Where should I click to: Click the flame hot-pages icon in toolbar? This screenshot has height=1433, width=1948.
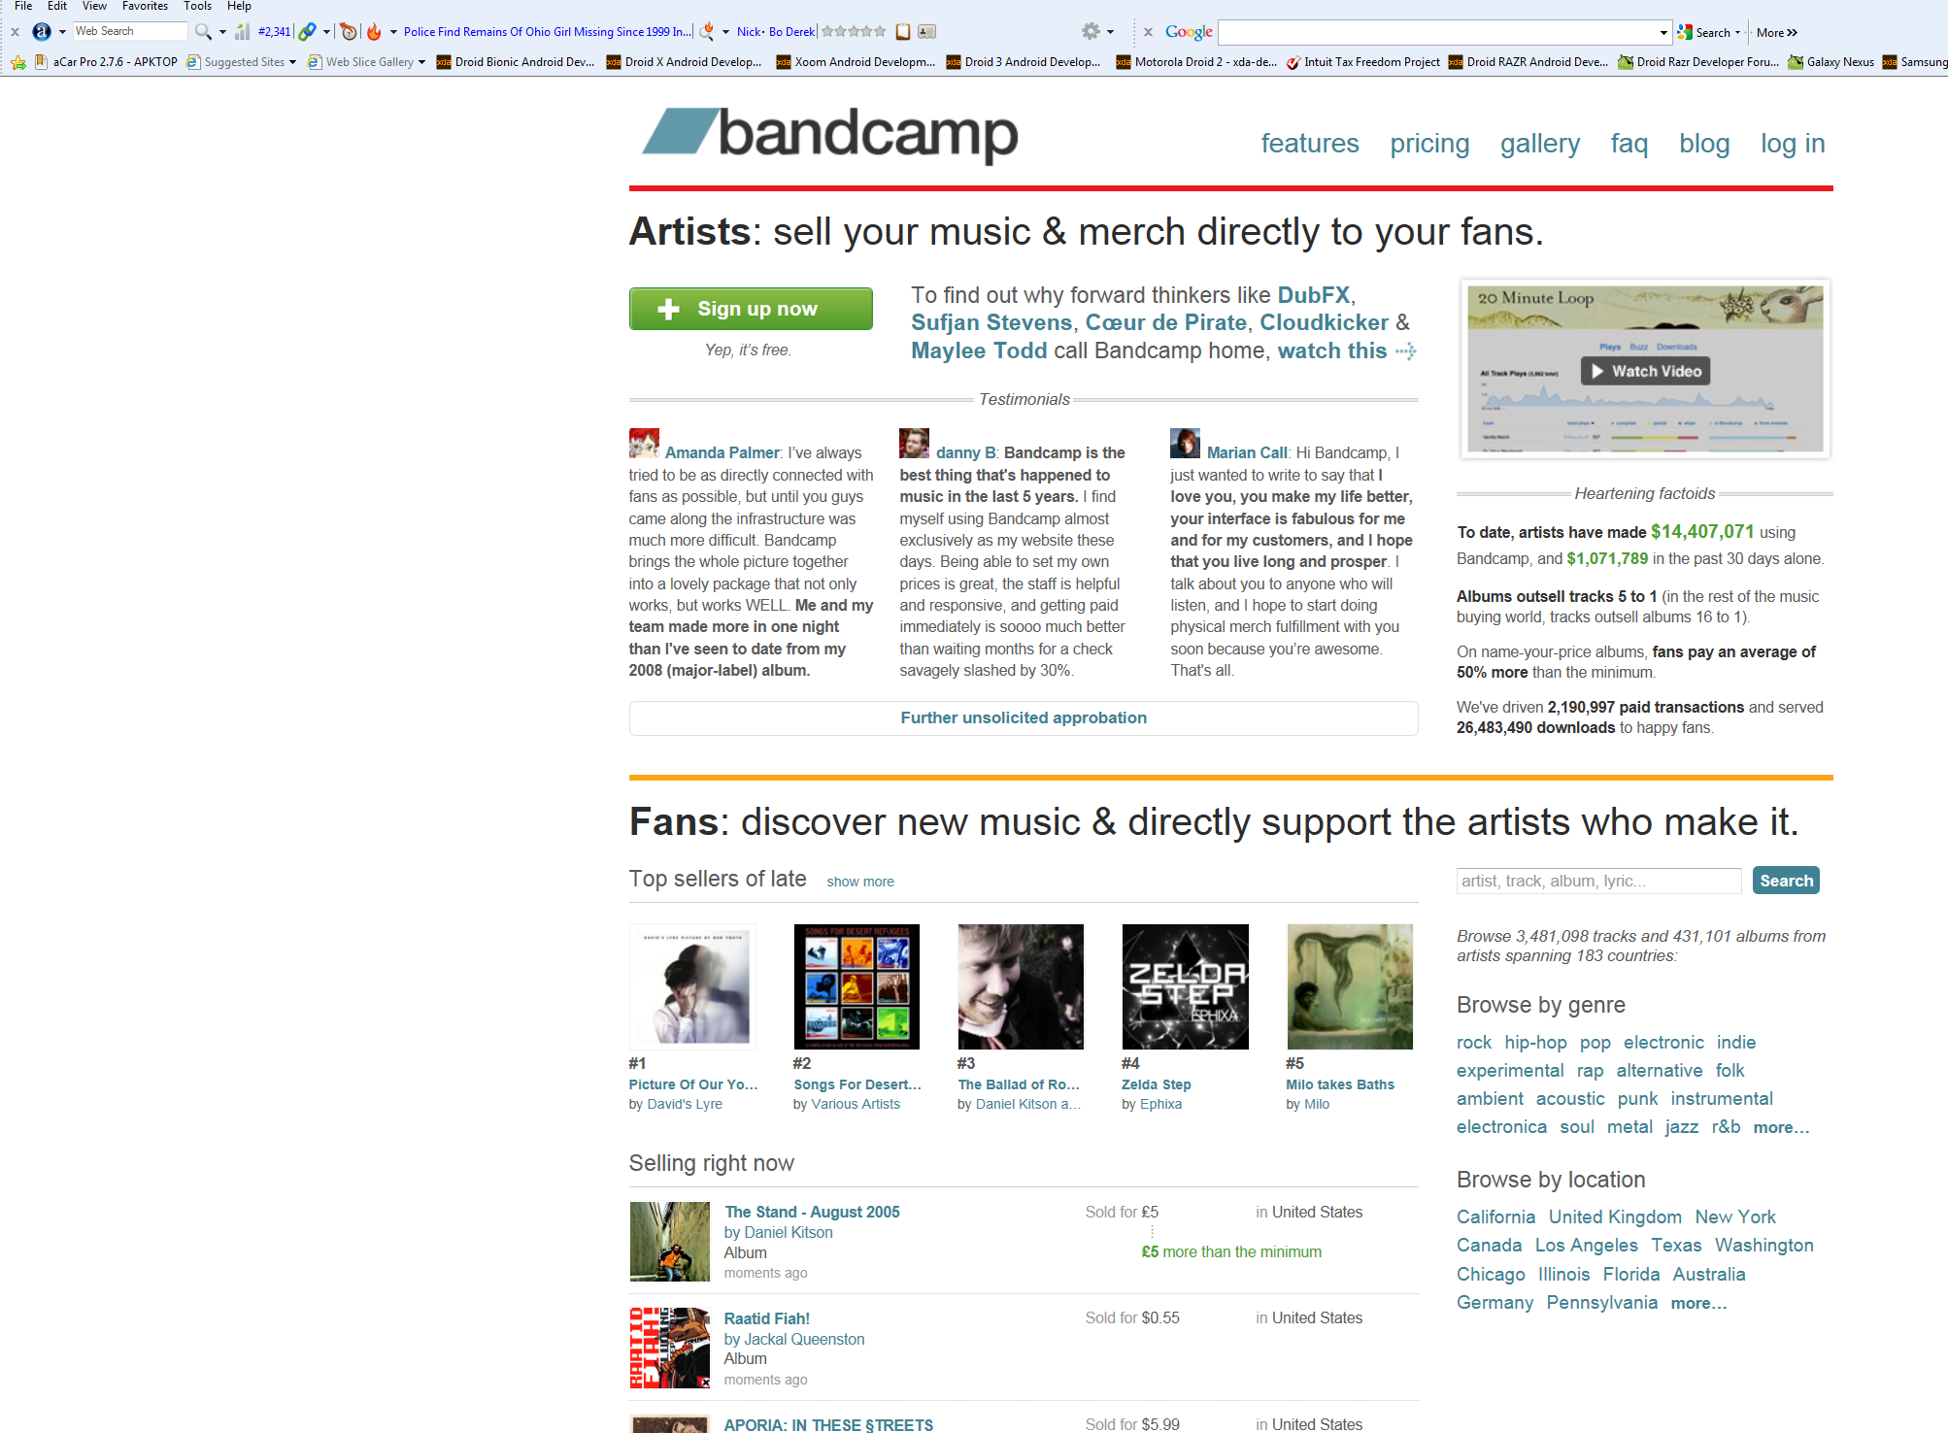pos(374,32)
